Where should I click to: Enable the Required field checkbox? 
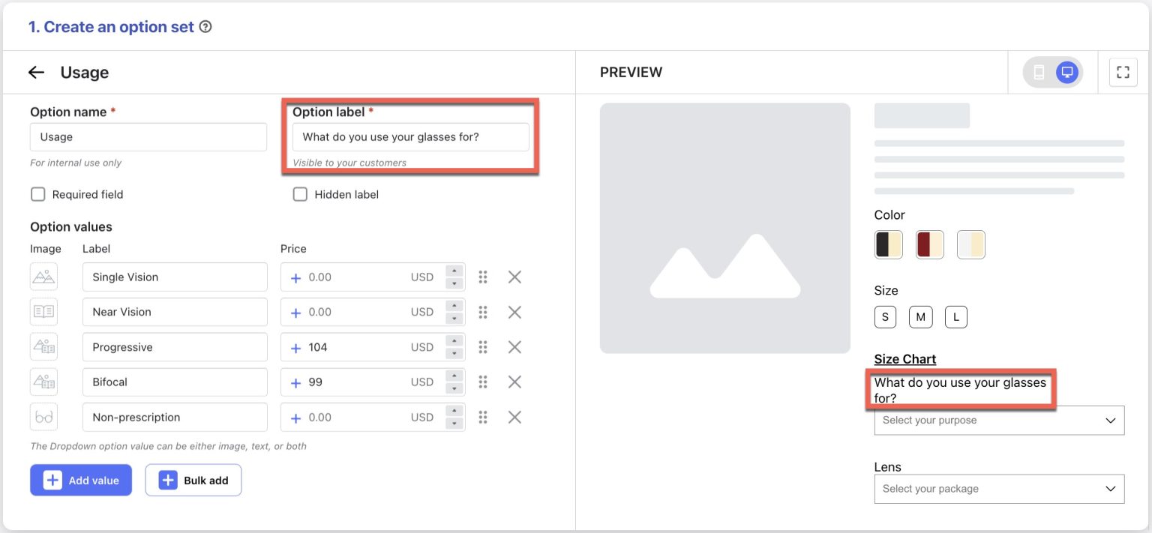[37, 194]
